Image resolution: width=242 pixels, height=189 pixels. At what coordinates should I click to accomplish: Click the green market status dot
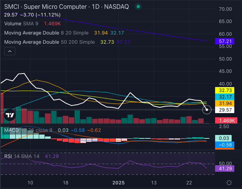click(138, 7)
